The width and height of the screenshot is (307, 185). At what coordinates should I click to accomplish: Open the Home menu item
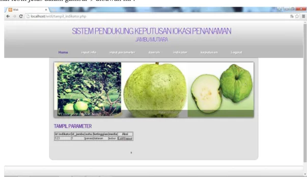coord(63,52)
